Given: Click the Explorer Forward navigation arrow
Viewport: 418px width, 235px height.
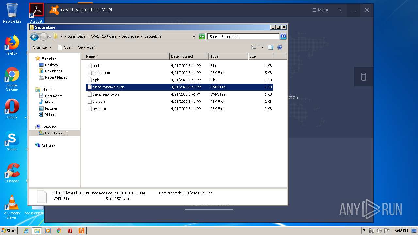Looking at the screenshot, I should pos(43,37).
